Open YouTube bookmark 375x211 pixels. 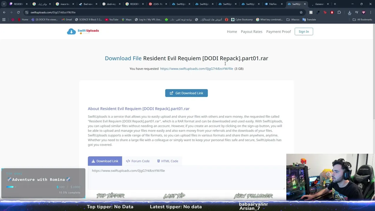pos(111,20)
